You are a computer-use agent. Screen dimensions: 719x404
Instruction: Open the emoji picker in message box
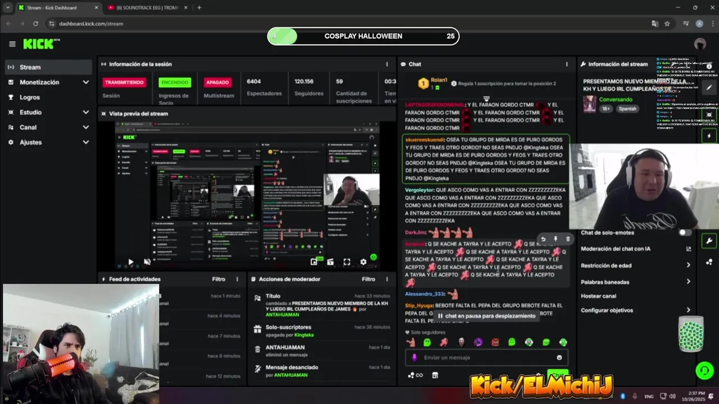click(x=559, y=357)
